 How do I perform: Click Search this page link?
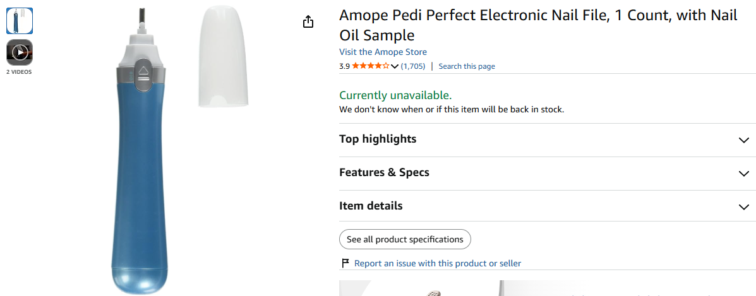pos(467,66)
